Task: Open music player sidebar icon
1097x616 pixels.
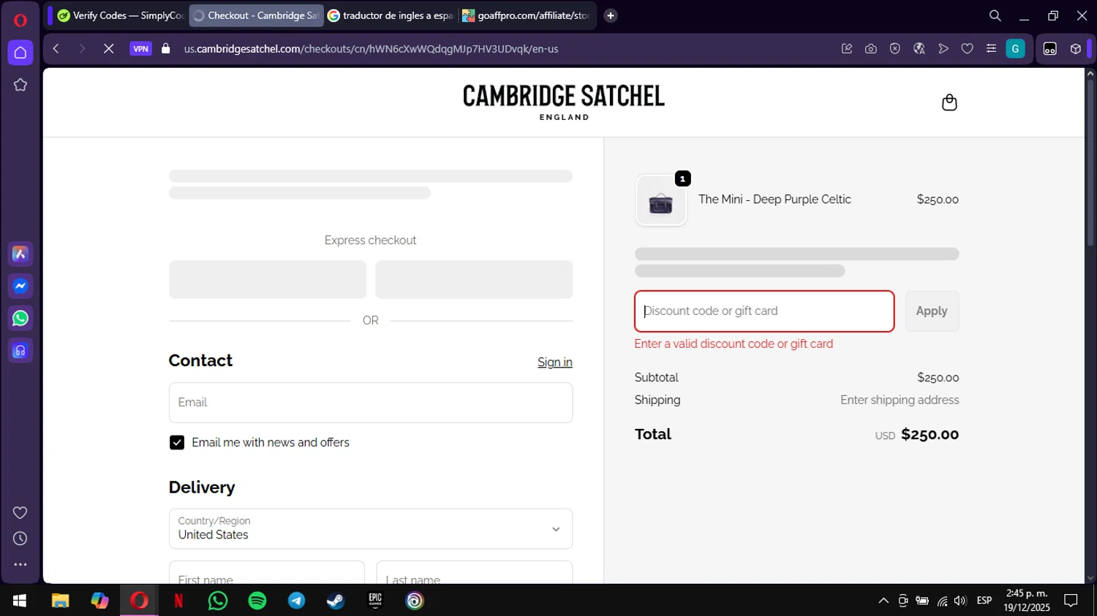Action: coord(20,351)
